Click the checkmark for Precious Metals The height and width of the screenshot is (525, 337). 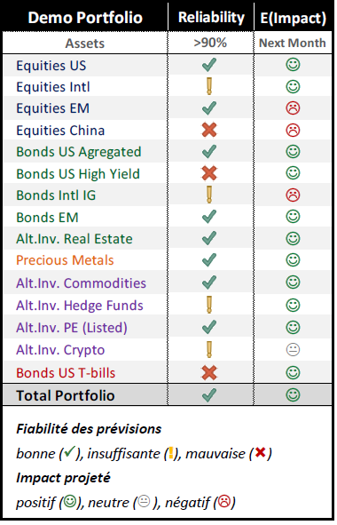[x=209, y=260]
